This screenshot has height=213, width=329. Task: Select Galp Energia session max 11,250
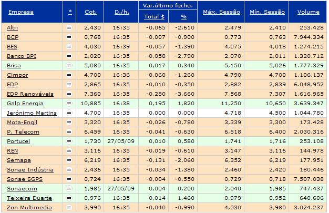pyautogui.click(x=231, y=104)
